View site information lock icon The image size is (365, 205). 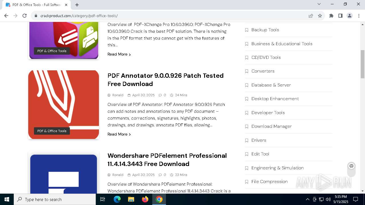click(36, 16)
